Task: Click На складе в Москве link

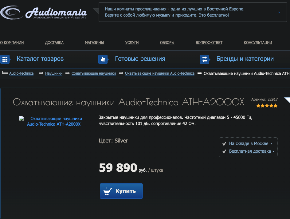Action: 249,143
